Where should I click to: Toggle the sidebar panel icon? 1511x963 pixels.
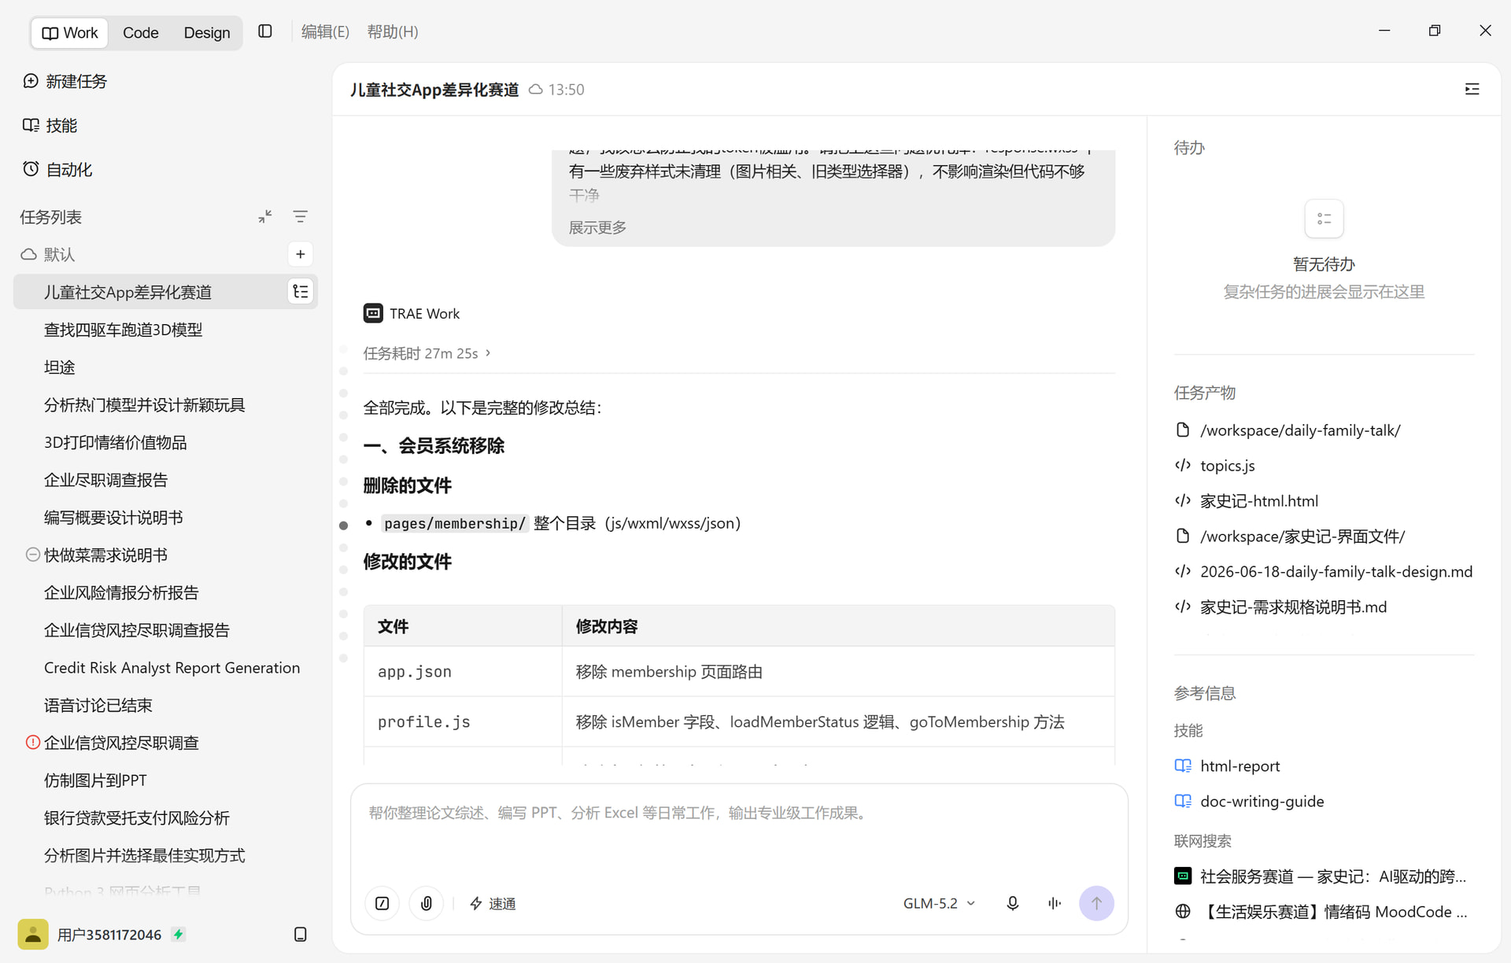(x=265, y=31)
